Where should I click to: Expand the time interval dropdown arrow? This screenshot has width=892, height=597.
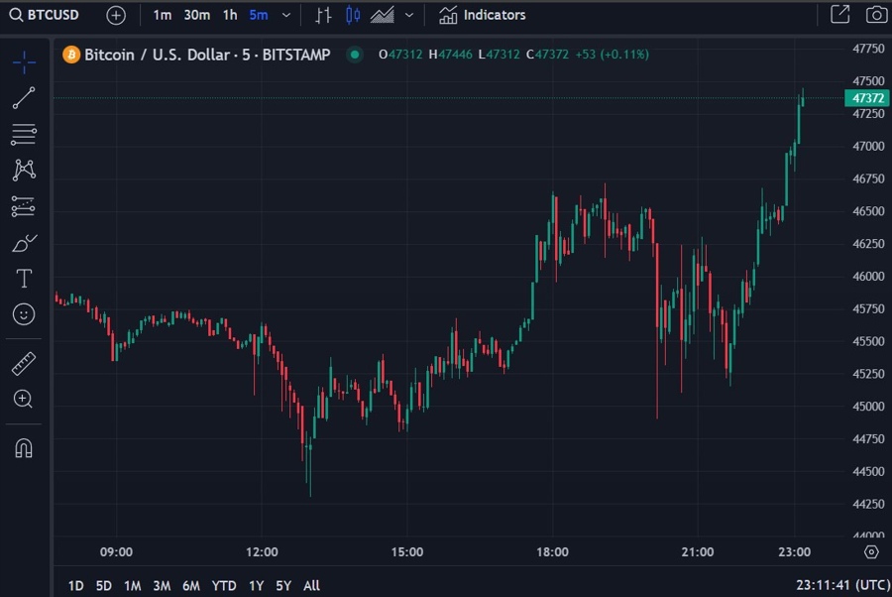click(286, 15)
